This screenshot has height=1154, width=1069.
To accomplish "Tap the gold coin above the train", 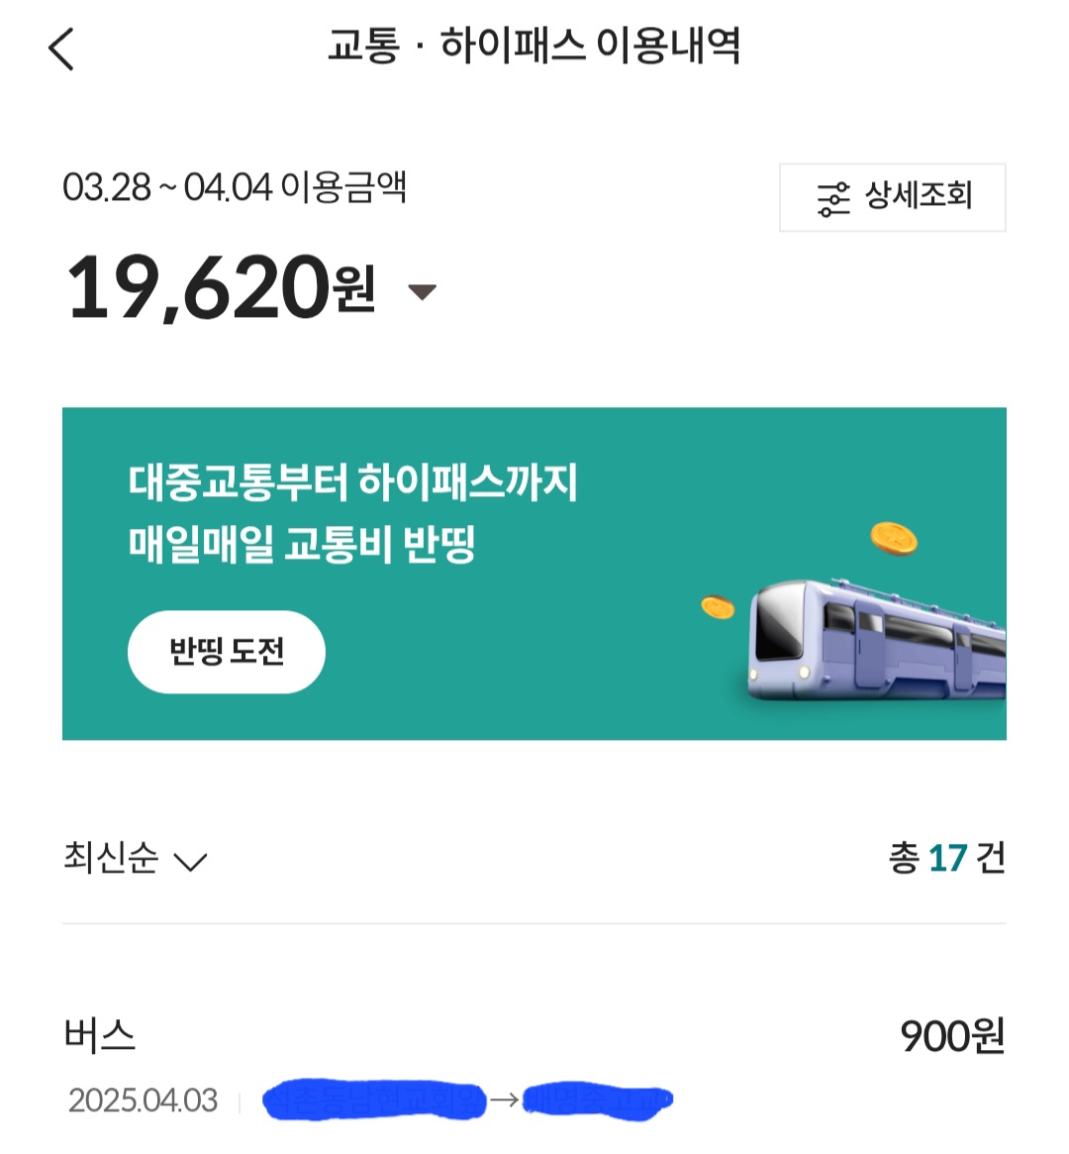I will tap(893, 538).
